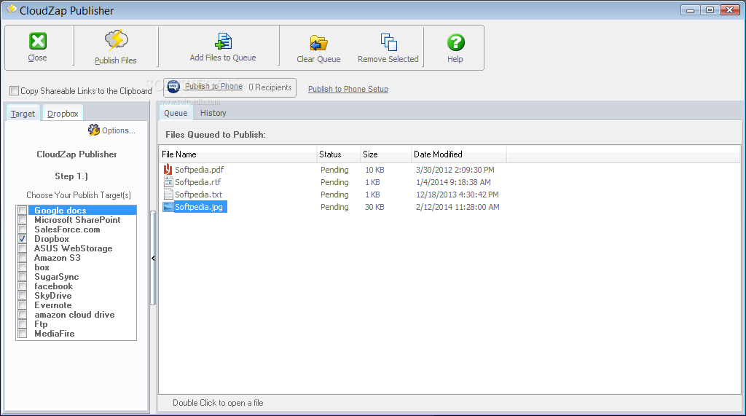Check the SalesForce.com checkbox
The image size is (746, 416).
click(x=22, y=229)
